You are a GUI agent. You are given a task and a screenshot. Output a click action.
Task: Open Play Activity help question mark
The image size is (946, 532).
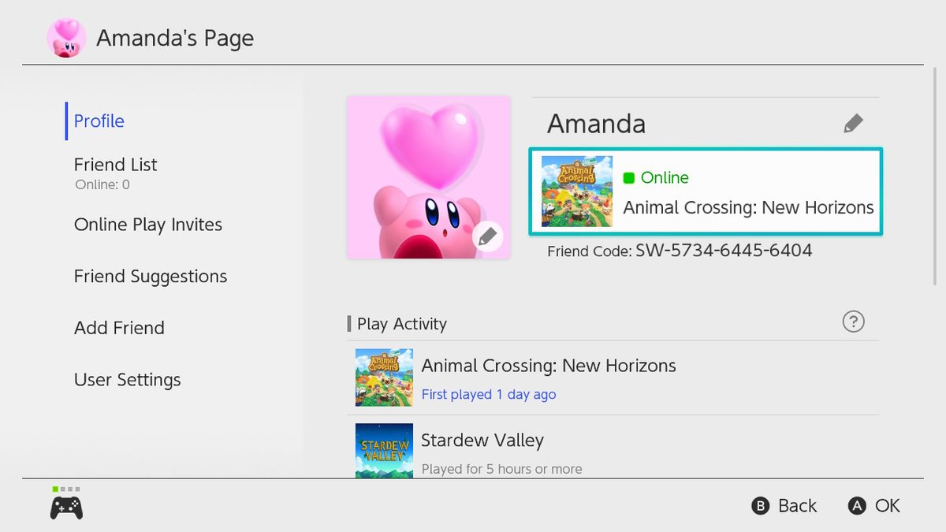(853, 322)
